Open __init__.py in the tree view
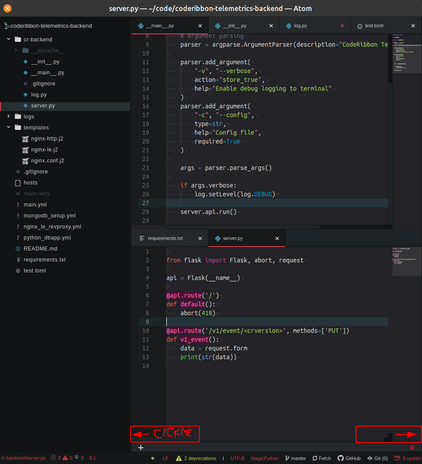The height and width of the screenshot is (464, 422). pos(45,62)
